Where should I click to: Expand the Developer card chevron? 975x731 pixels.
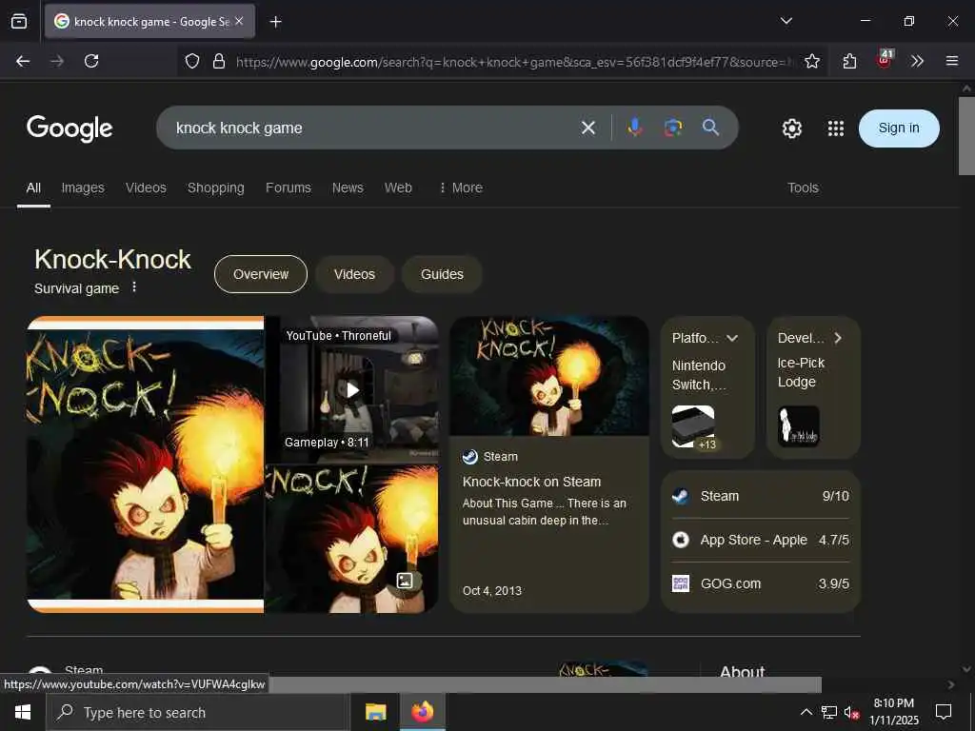[838, 338]
